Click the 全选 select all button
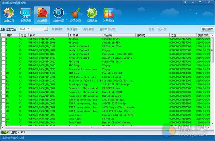The image size is (215, 141). (x=151, y=29)
